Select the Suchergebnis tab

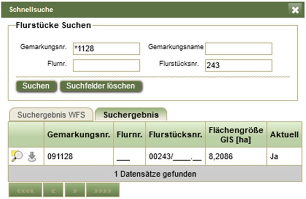tap(131, 115)
